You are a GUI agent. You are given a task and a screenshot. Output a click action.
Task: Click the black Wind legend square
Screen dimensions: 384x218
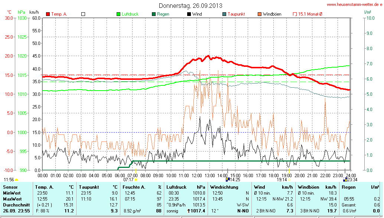click(189, 14)
